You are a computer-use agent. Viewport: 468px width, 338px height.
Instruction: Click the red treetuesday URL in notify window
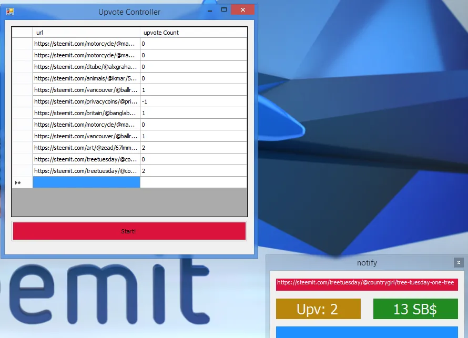pos(367,284)
